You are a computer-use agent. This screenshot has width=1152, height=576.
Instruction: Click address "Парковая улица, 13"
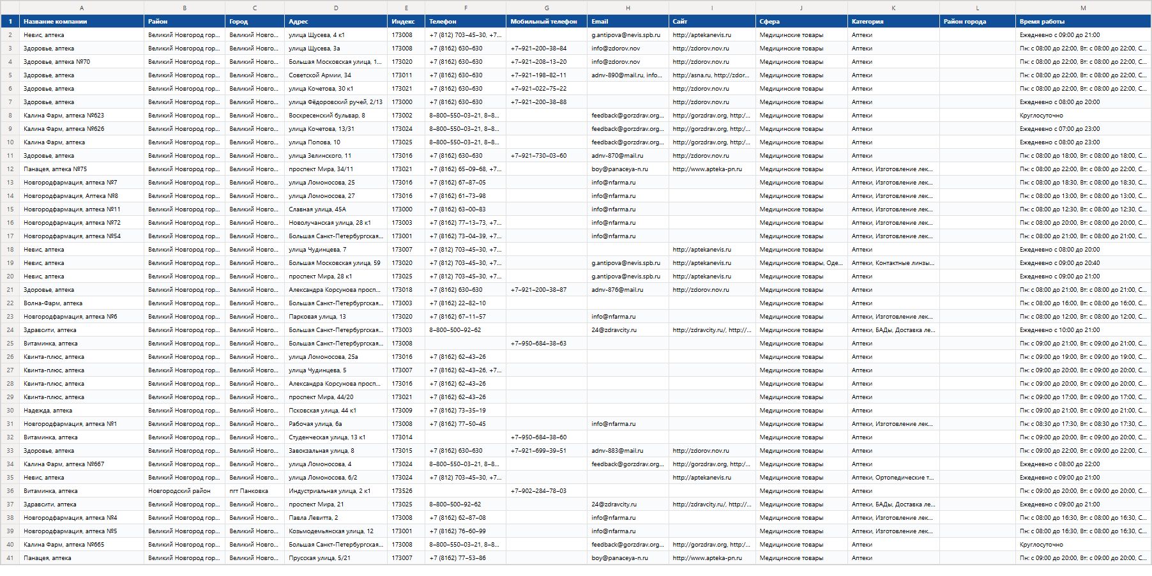click(x=336, y=317)
